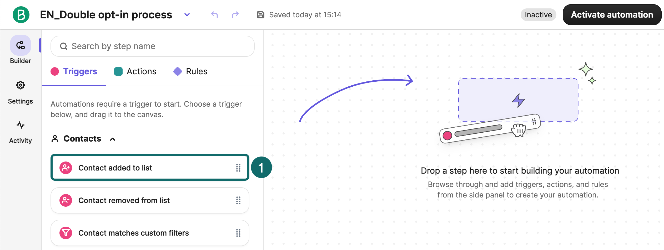
Task: Open the Settings gear icon
Action: pyautogui.click(x=21, y=85)
